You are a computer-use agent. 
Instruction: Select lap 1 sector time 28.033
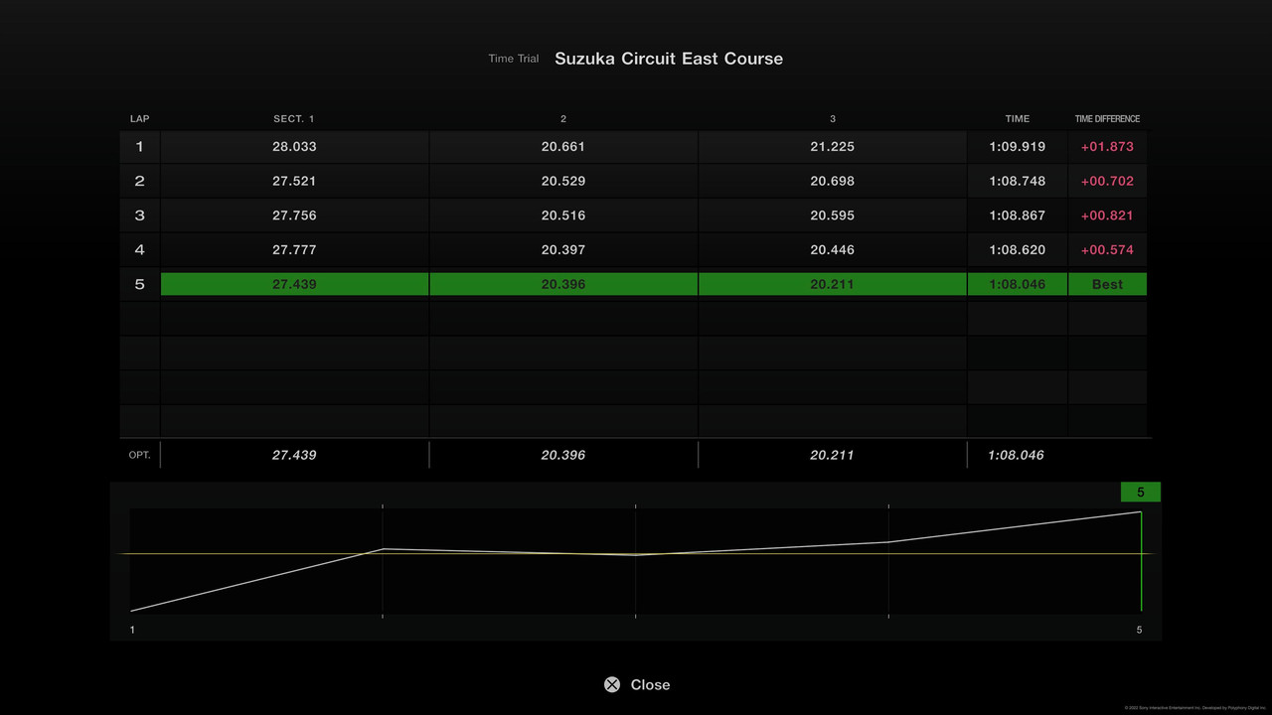click(x=294, y=146)
